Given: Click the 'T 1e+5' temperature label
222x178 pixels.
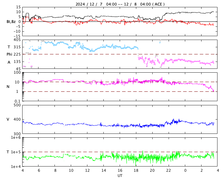Looking at the screenshot, I should [x=14, y=152].
